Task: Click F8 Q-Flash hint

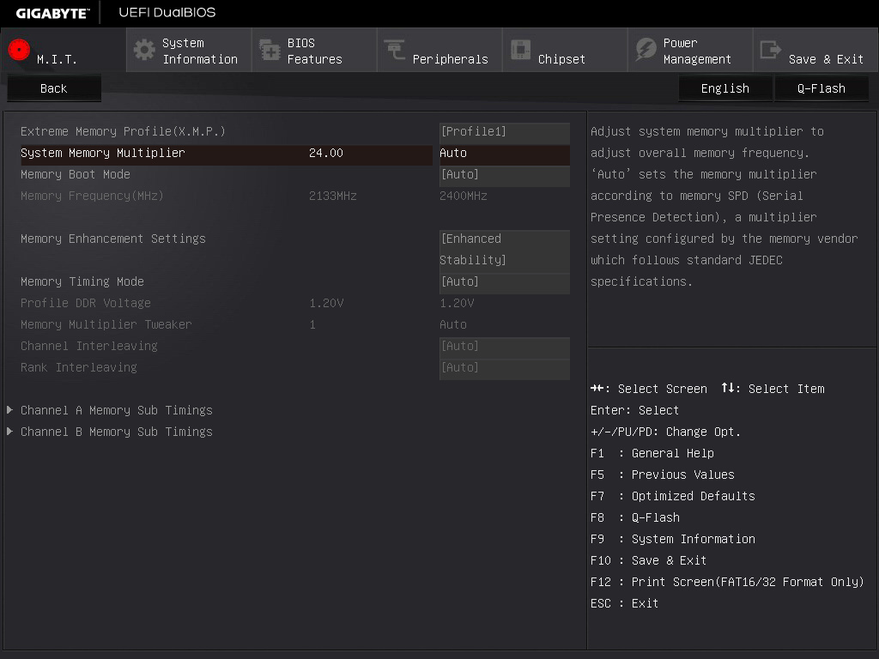Action: tap(635, 517)
